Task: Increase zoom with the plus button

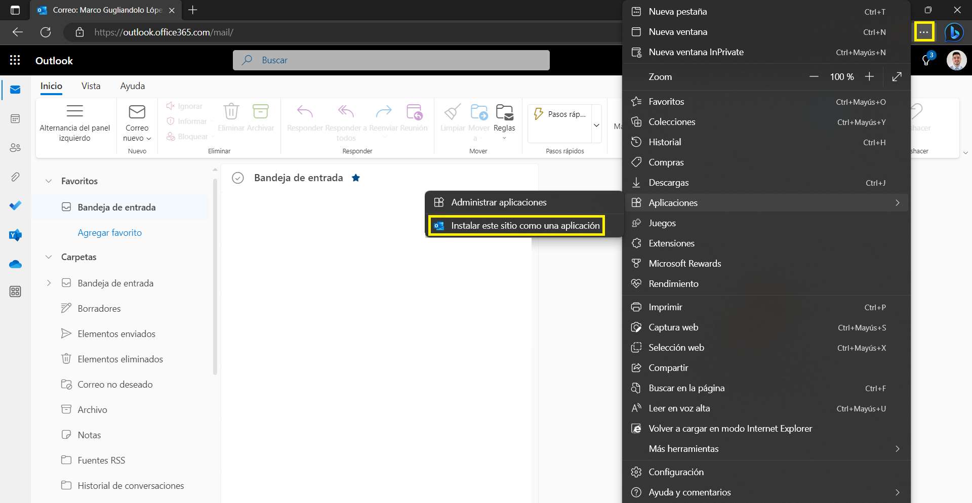Action: (x=869, y=76)
